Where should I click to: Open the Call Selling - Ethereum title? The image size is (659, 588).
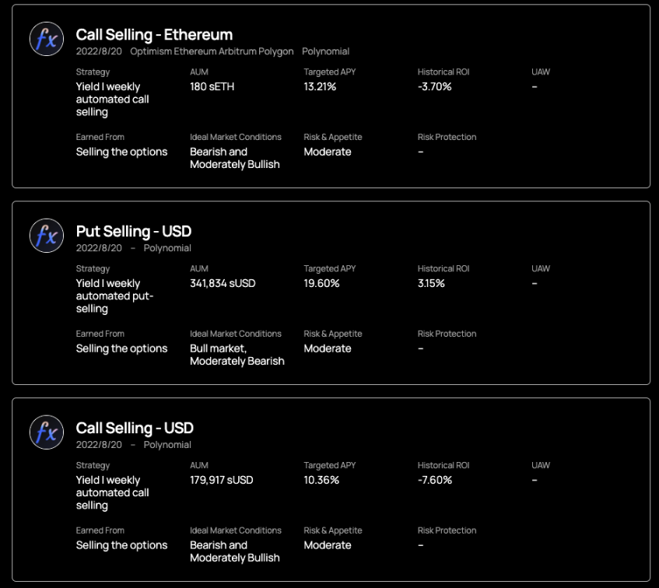[154, 34]
